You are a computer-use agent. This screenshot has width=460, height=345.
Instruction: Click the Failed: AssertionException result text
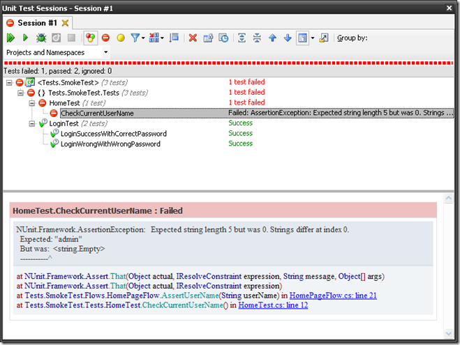coord(341,113)
